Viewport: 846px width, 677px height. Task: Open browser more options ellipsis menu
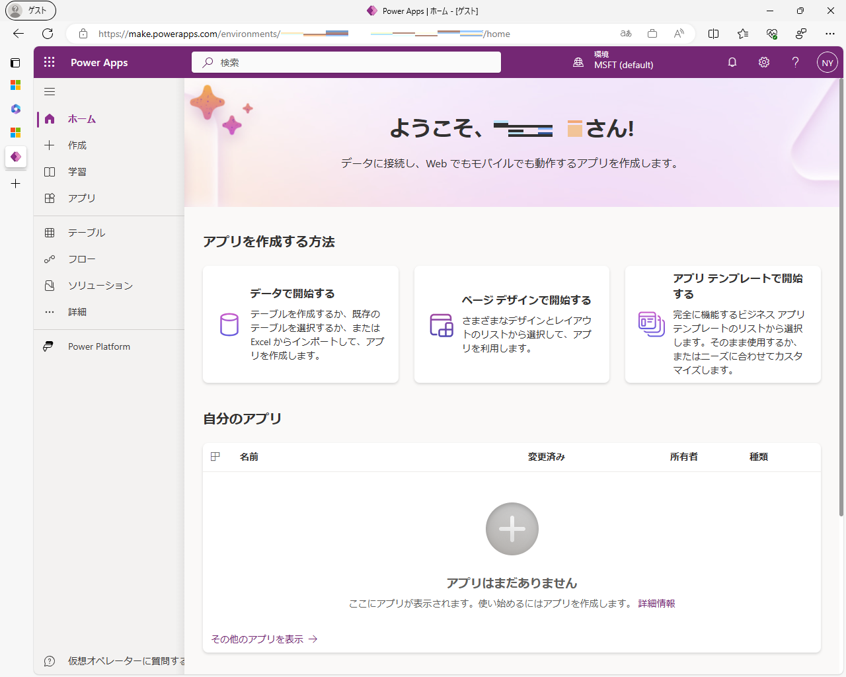(830, 34)
